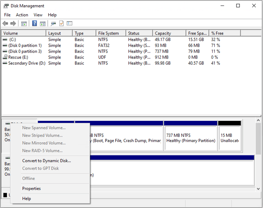Sort volumes by Capacity column header
This screenshot has width=263, height=208.
[169, 33]
